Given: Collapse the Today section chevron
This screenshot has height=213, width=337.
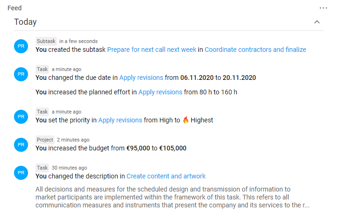Looking at the screenshot, I should pos(317,22).
